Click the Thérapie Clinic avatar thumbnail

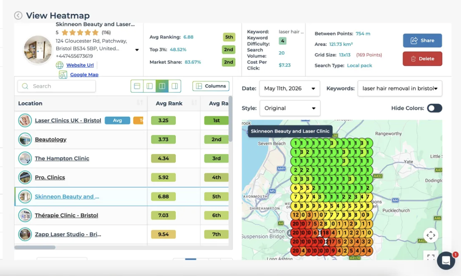[25, 215]
